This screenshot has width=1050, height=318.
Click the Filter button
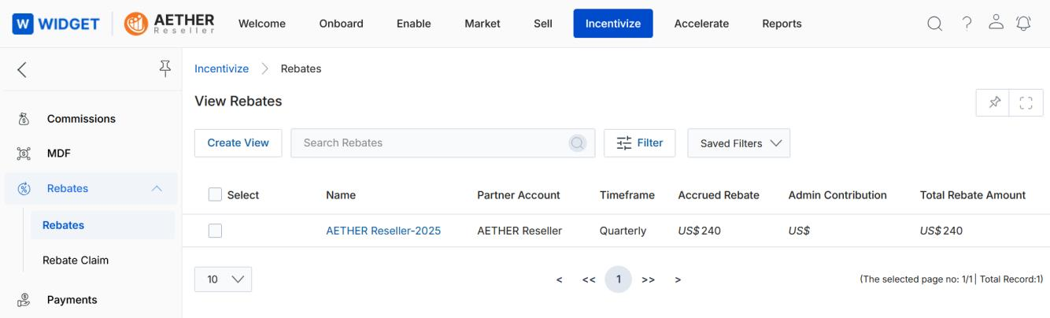tap(640, 143)
